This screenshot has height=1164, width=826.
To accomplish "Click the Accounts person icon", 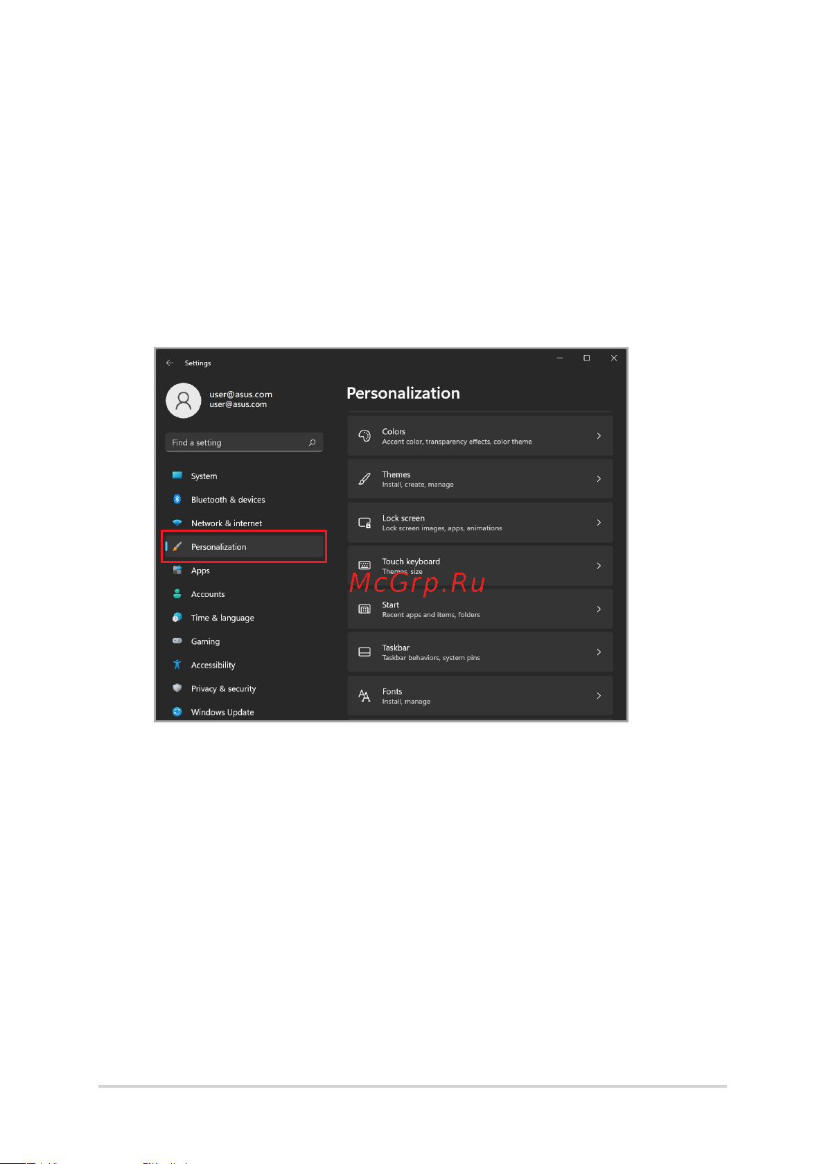I will (x=177, y=593).
